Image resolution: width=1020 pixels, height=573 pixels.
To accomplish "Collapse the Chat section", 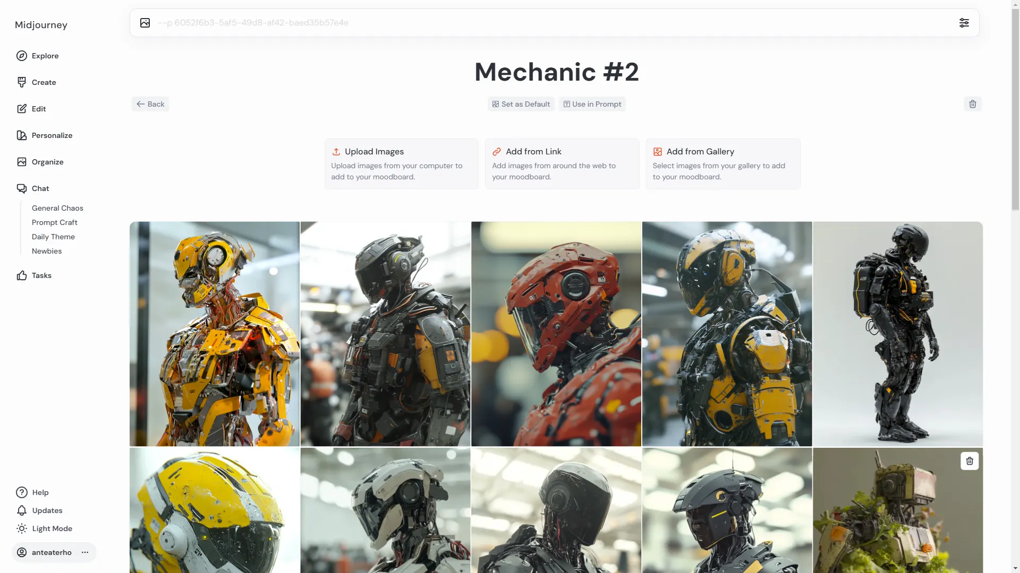I will pyautogui.click(x=40, y=188).
